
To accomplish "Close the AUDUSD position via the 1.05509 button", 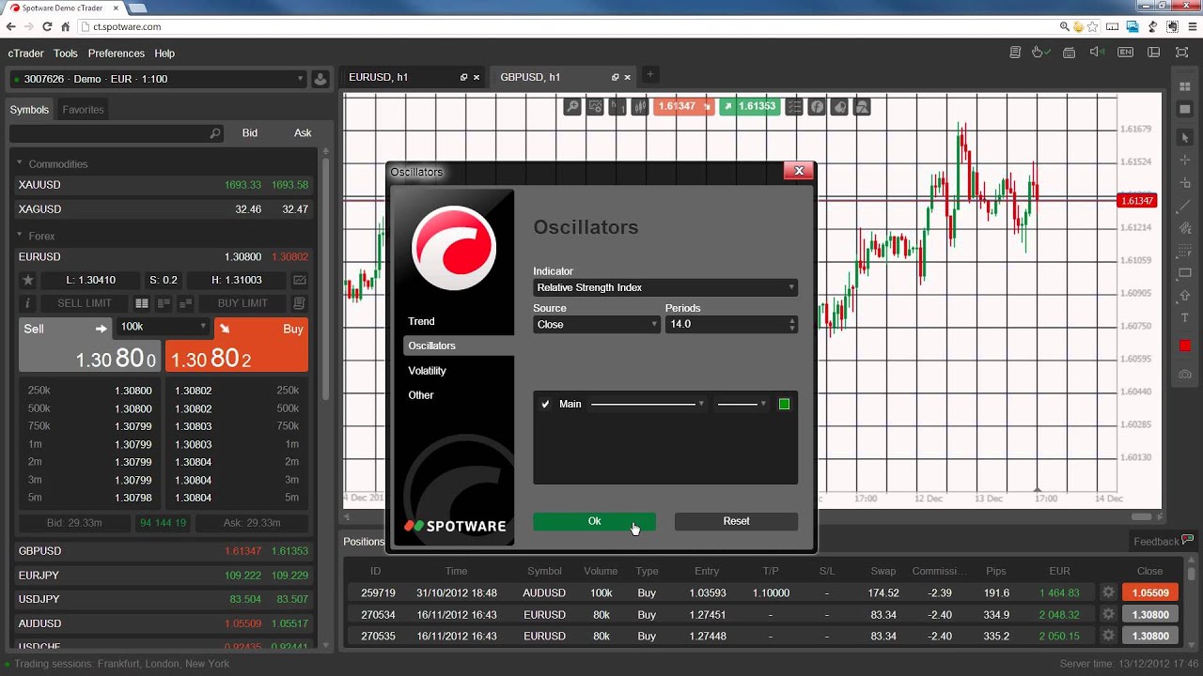I will click(1150, 592).
